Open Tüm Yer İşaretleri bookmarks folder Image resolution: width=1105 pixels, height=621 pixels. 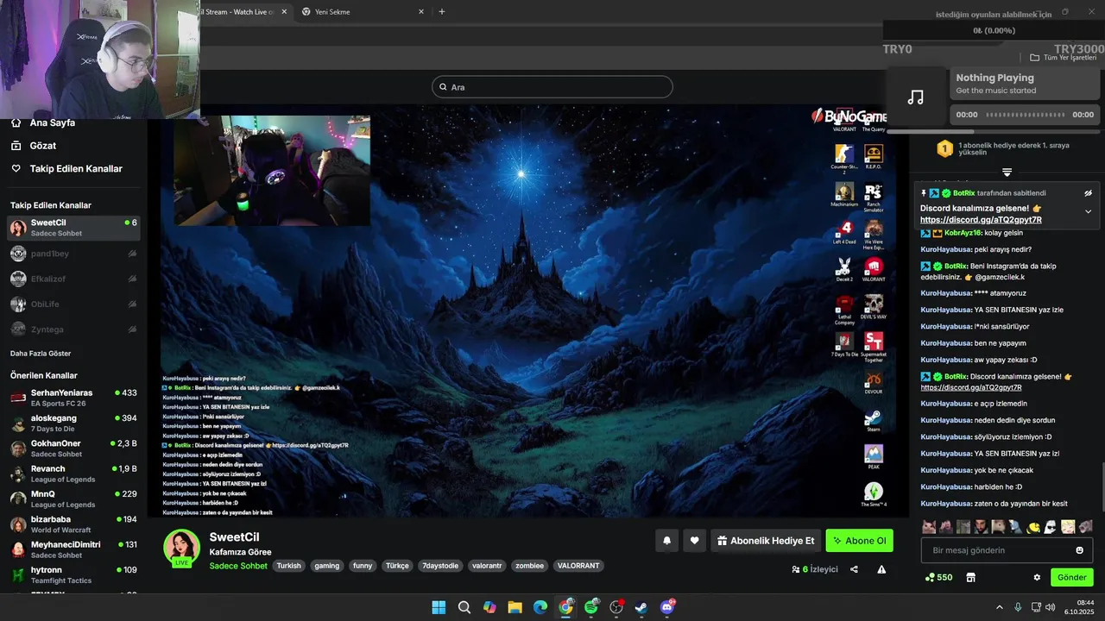1064,58
